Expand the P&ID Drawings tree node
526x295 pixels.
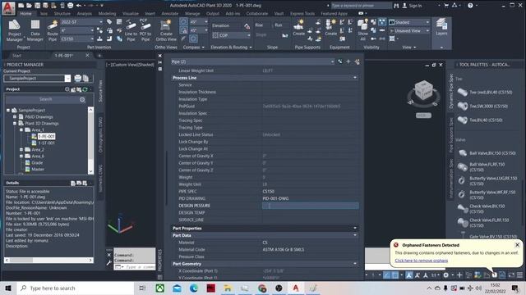[15, 116]
